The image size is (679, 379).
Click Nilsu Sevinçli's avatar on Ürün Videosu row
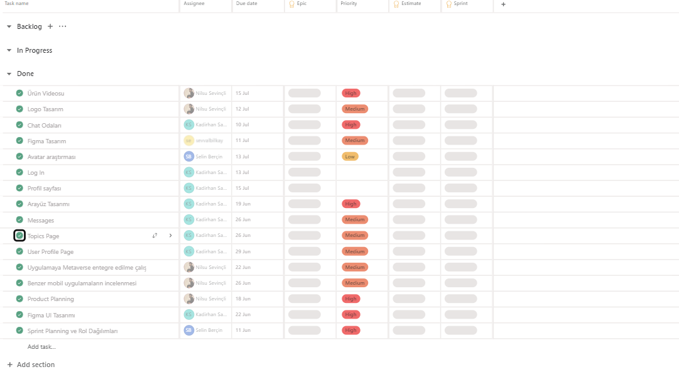[x=188, y=93]
